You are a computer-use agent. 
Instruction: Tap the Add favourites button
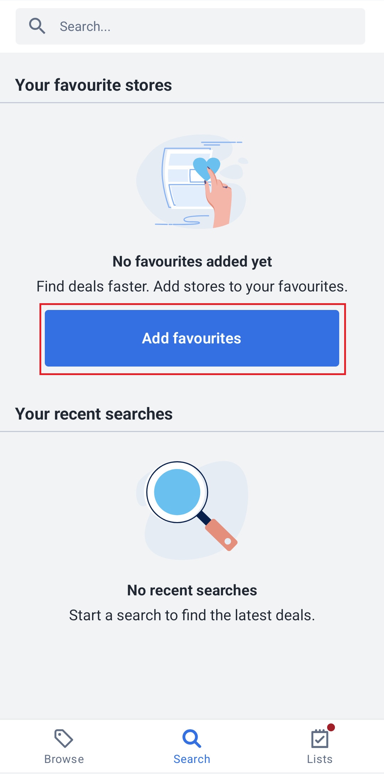click(x=192, y=338)
